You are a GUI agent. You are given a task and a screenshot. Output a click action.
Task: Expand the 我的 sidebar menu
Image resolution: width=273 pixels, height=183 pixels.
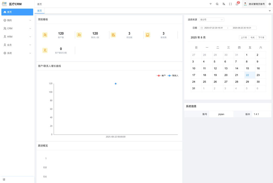click(x=17, y=20)
